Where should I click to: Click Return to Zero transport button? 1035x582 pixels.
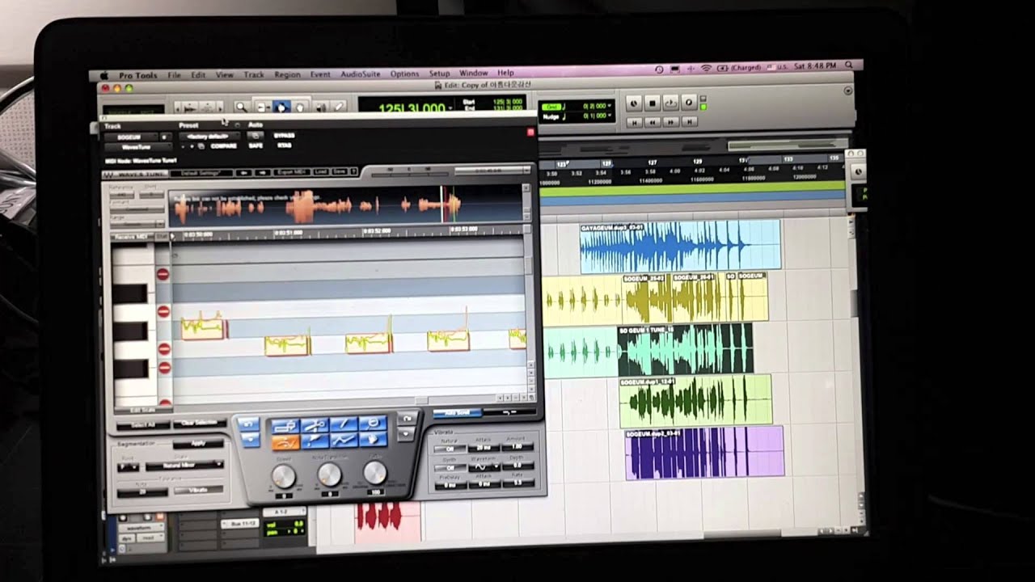635,123
